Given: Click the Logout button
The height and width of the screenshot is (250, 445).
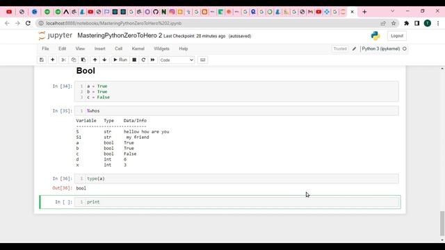Looking at the screenshot, I should click(x=397, y=36).
